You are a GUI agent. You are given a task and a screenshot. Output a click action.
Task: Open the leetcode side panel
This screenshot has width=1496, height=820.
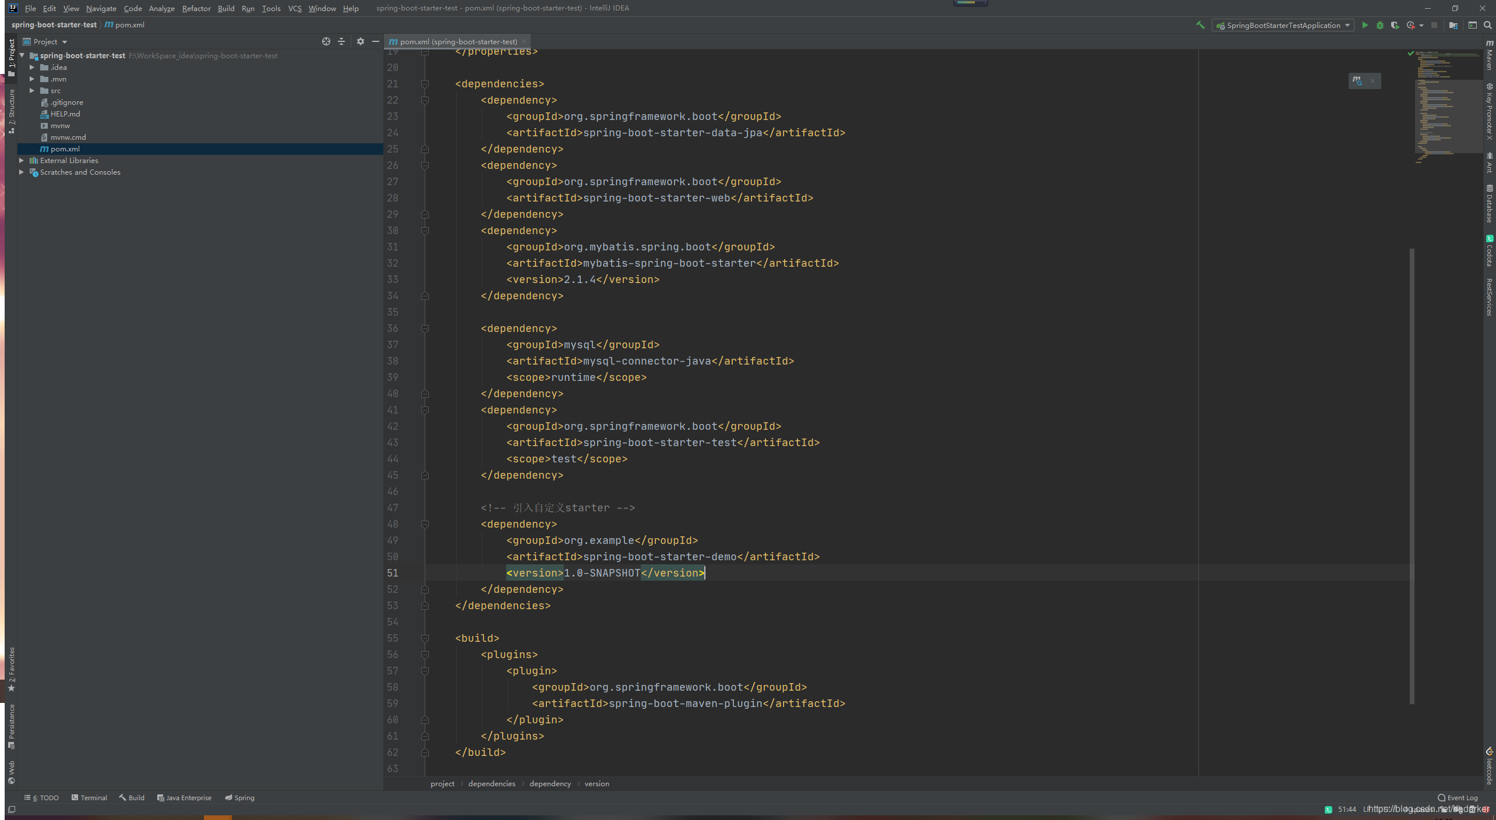tap(1489, 766)
